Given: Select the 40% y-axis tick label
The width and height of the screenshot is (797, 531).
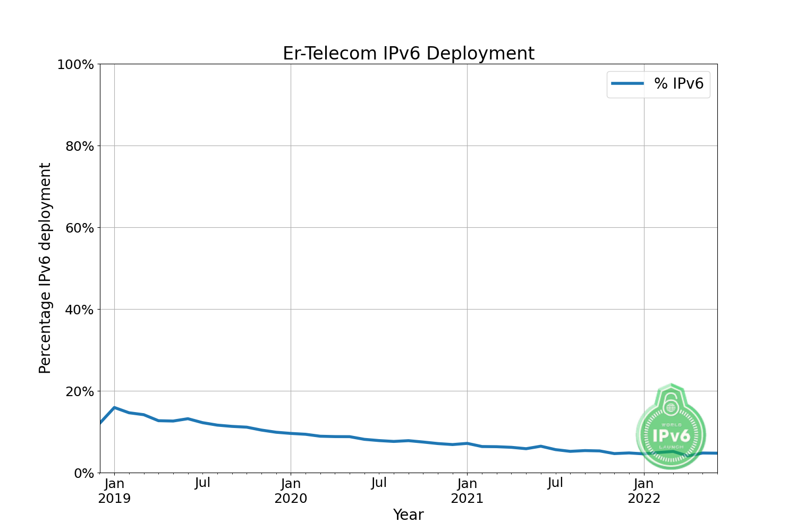Looking at the screenshot, I should point(79,310).
